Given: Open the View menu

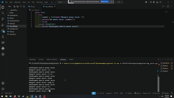Looking at the screenshot, I should click(24, 2).
